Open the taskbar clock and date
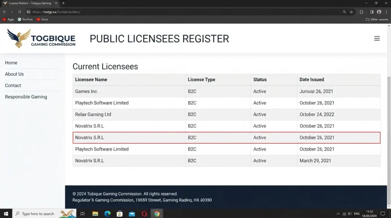The image size is (391, 218). tap(369, 213)
